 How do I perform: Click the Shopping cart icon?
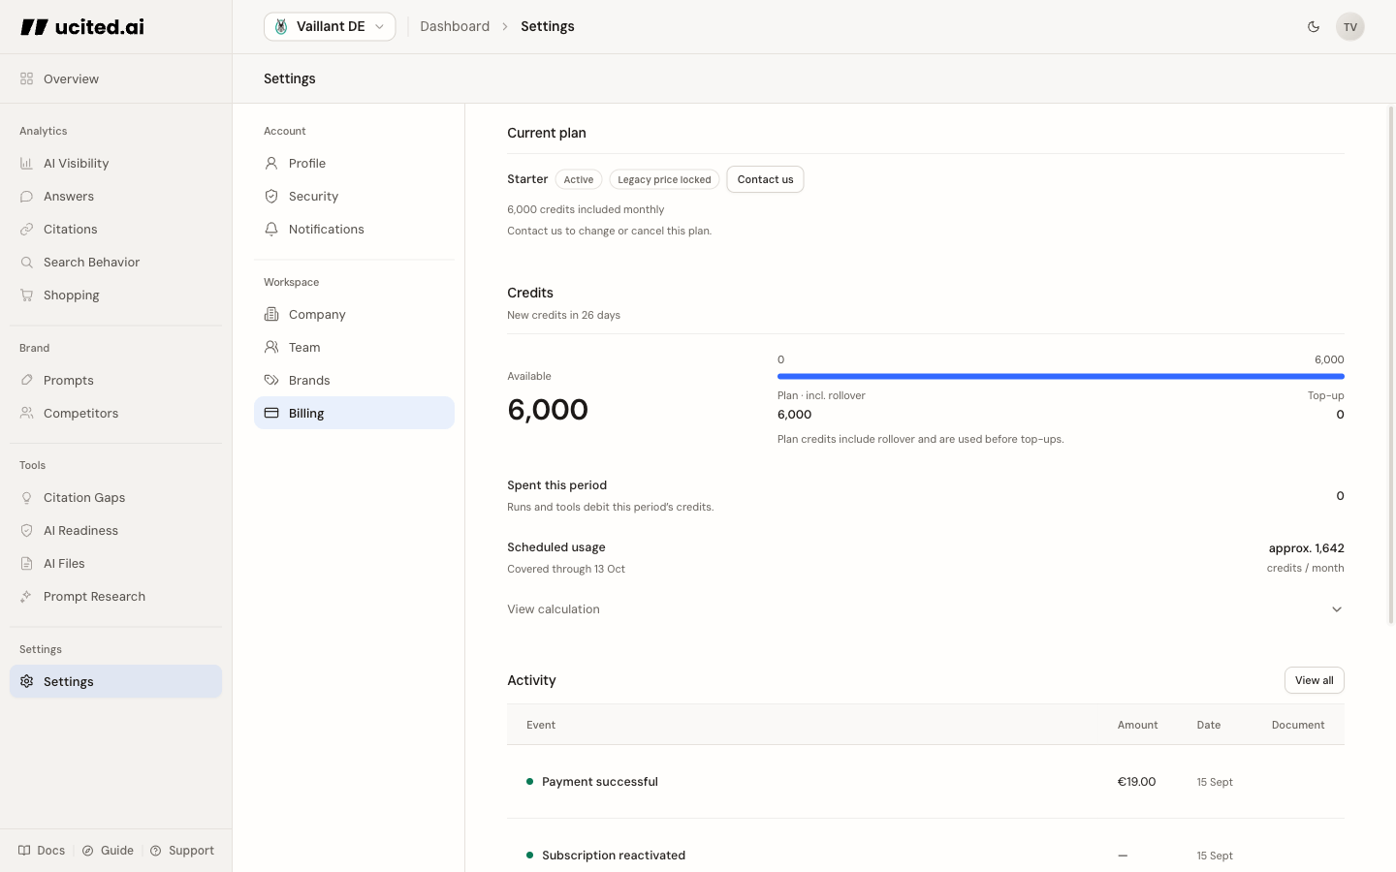tap(26, 295)
